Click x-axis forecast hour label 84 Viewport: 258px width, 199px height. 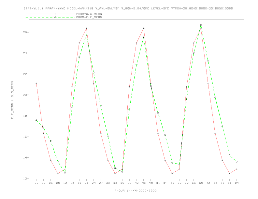pyautogui.click(x=236, y=183)
